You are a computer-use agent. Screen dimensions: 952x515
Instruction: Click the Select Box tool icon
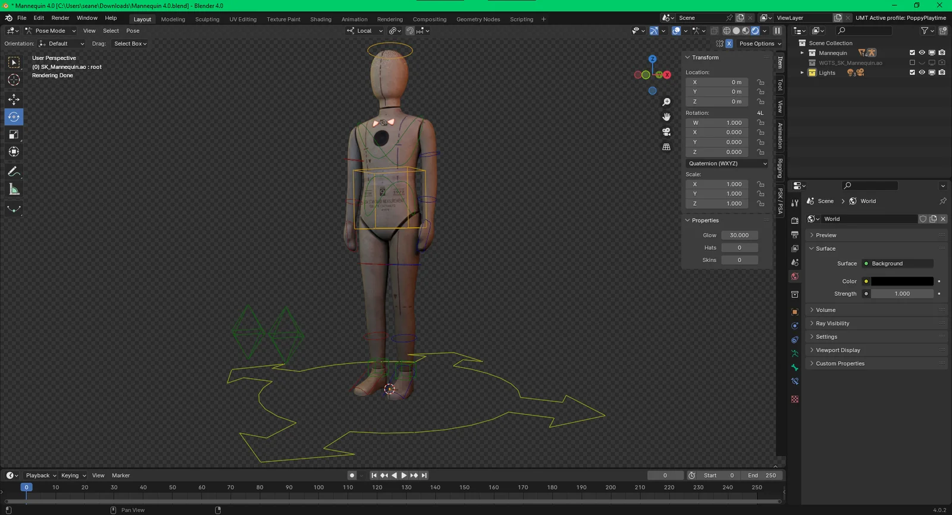[x=14, y=62]
